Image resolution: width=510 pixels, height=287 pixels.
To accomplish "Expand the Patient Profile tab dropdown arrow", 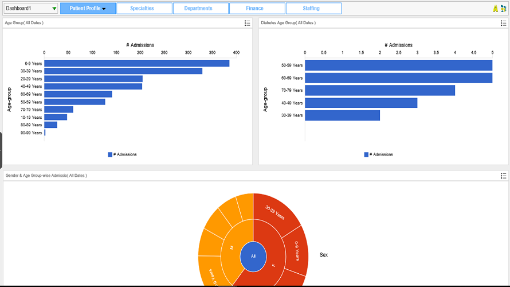I will point(104,9).
